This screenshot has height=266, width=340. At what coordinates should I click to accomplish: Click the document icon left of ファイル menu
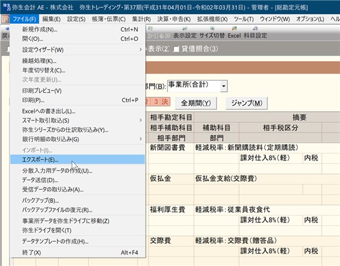[x=5, y=19]
